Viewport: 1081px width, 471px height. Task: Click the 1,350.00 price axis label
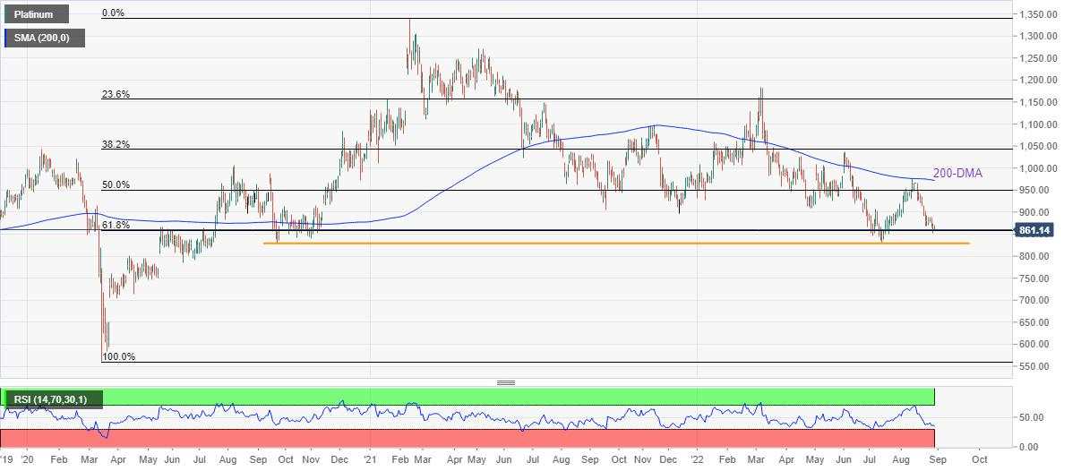point(1040,14)
